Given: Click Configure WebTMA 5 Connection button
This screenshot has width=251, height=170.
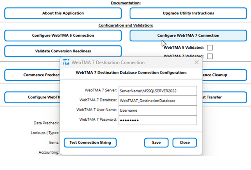Looking at the screenshot, I should (63, 36).
